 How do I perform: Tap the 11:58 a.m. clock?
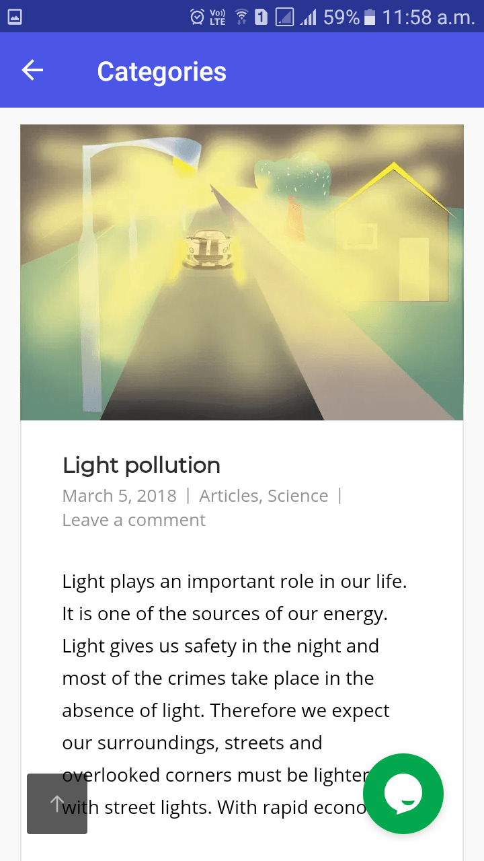click(x=428, y=17)
